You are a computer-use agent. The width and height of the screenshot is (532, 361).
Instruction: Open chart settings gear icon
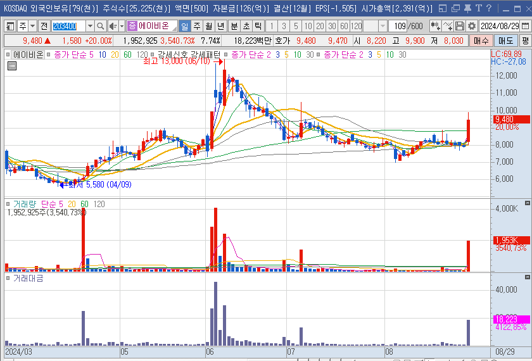point(472,26)
